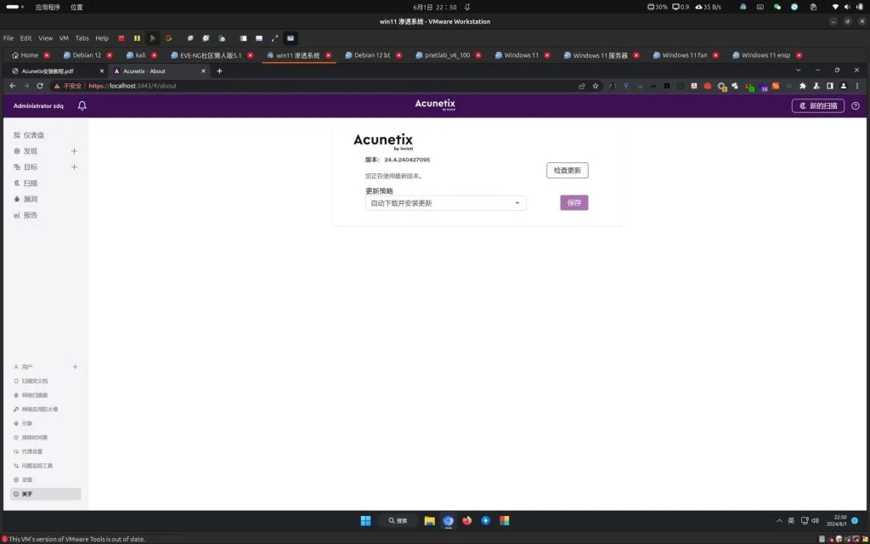Open the 应用程序 applications menu in top bar

[48, 7]
